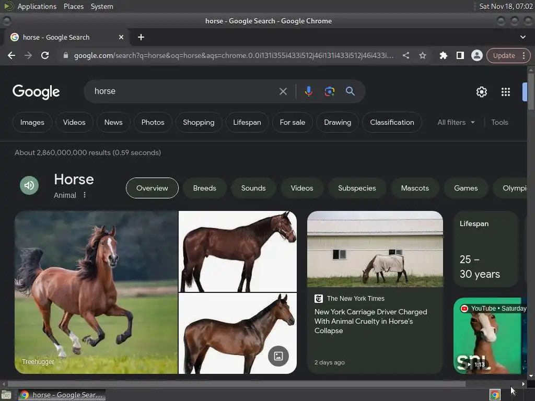The height and width of the screenshot is (401, 535).
Task: Open the top standing brown horse image
Action: [x=238, y=251]
